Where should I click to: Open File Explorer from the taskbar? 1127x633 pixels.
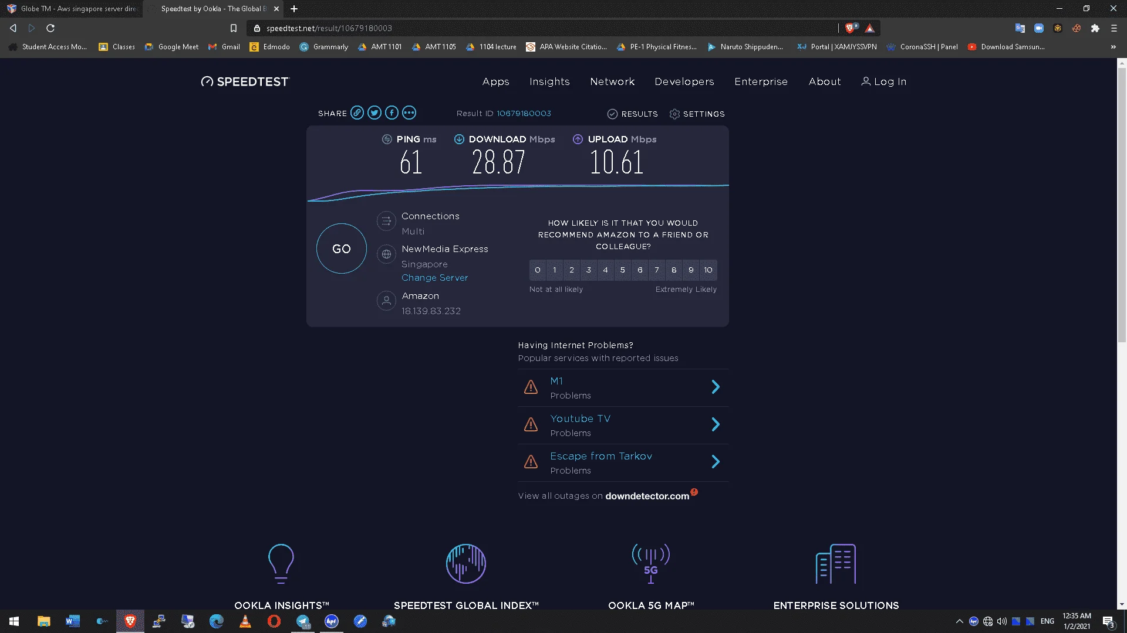tap(44, 621)
